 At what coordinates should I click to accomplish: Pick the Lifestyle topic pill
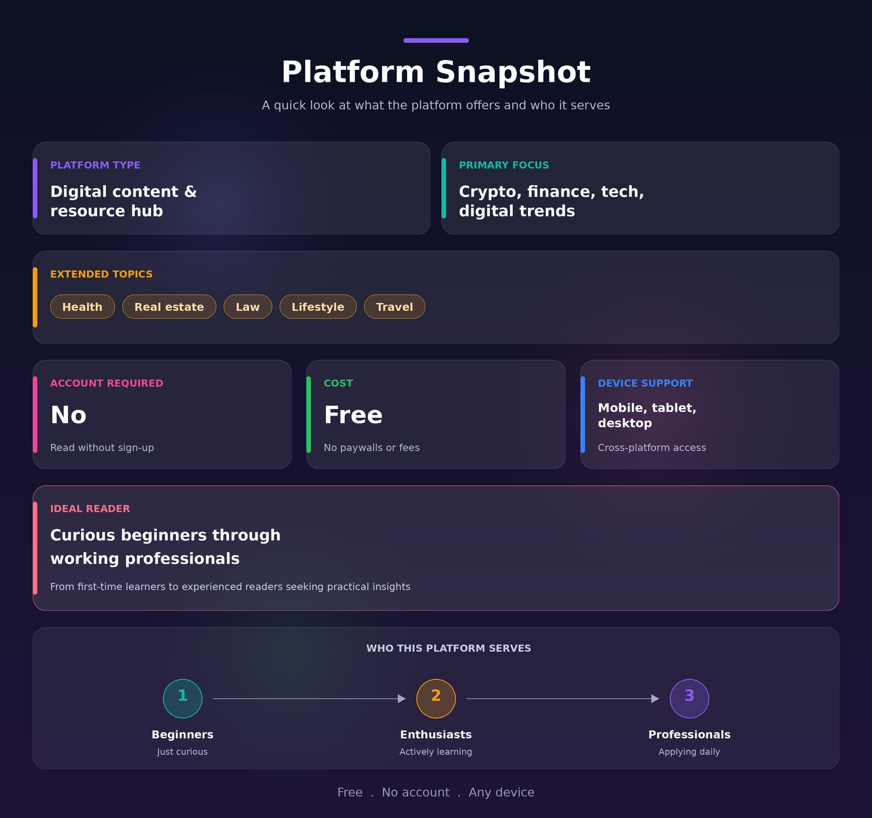point(318,307)
